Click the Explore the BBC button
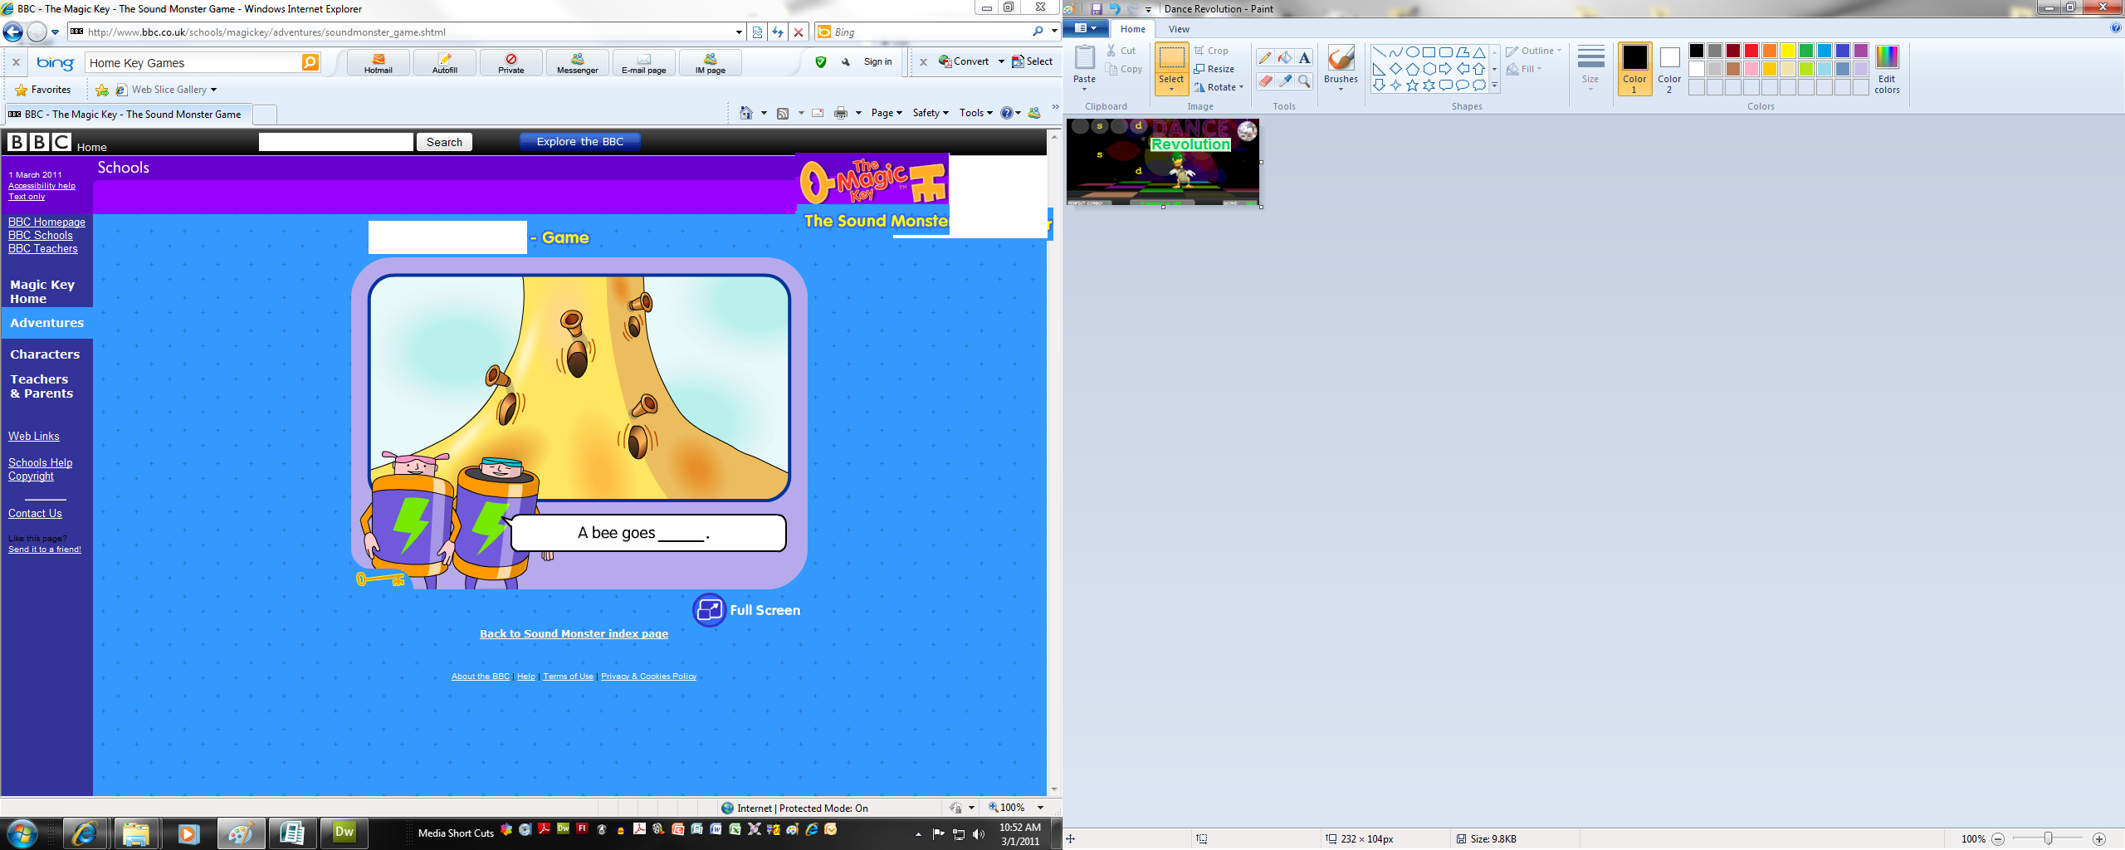 pyautogui.click(x=580, y=142)
